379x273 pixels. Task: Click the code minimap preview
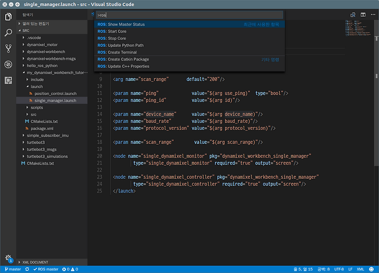(x=358, y=28)
